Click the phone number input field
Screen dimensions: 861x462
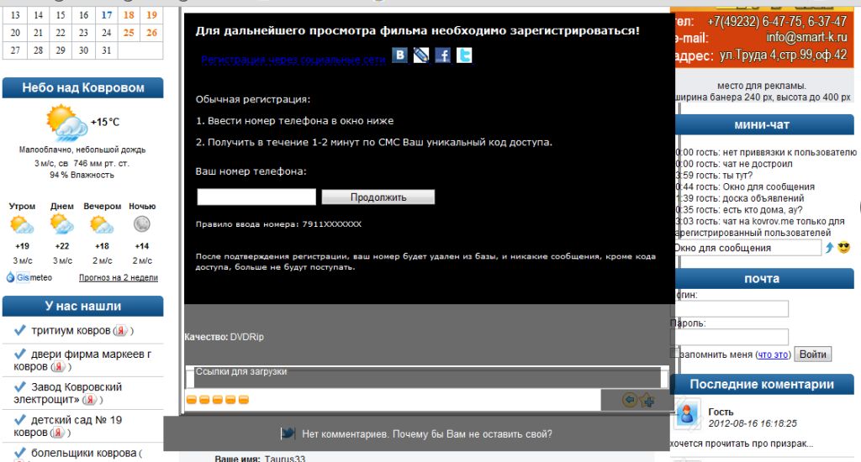(x=256, y=197)
